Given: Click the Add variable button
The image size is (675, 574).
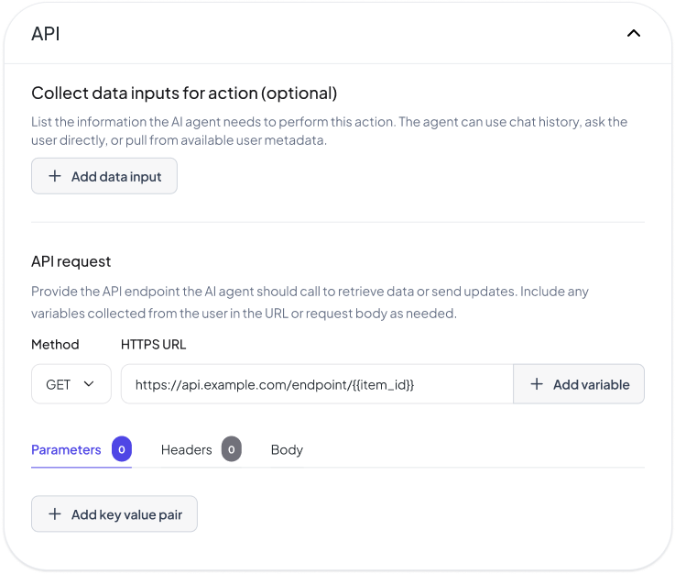Looking at the screenshot, I should [x=579, y=384].
